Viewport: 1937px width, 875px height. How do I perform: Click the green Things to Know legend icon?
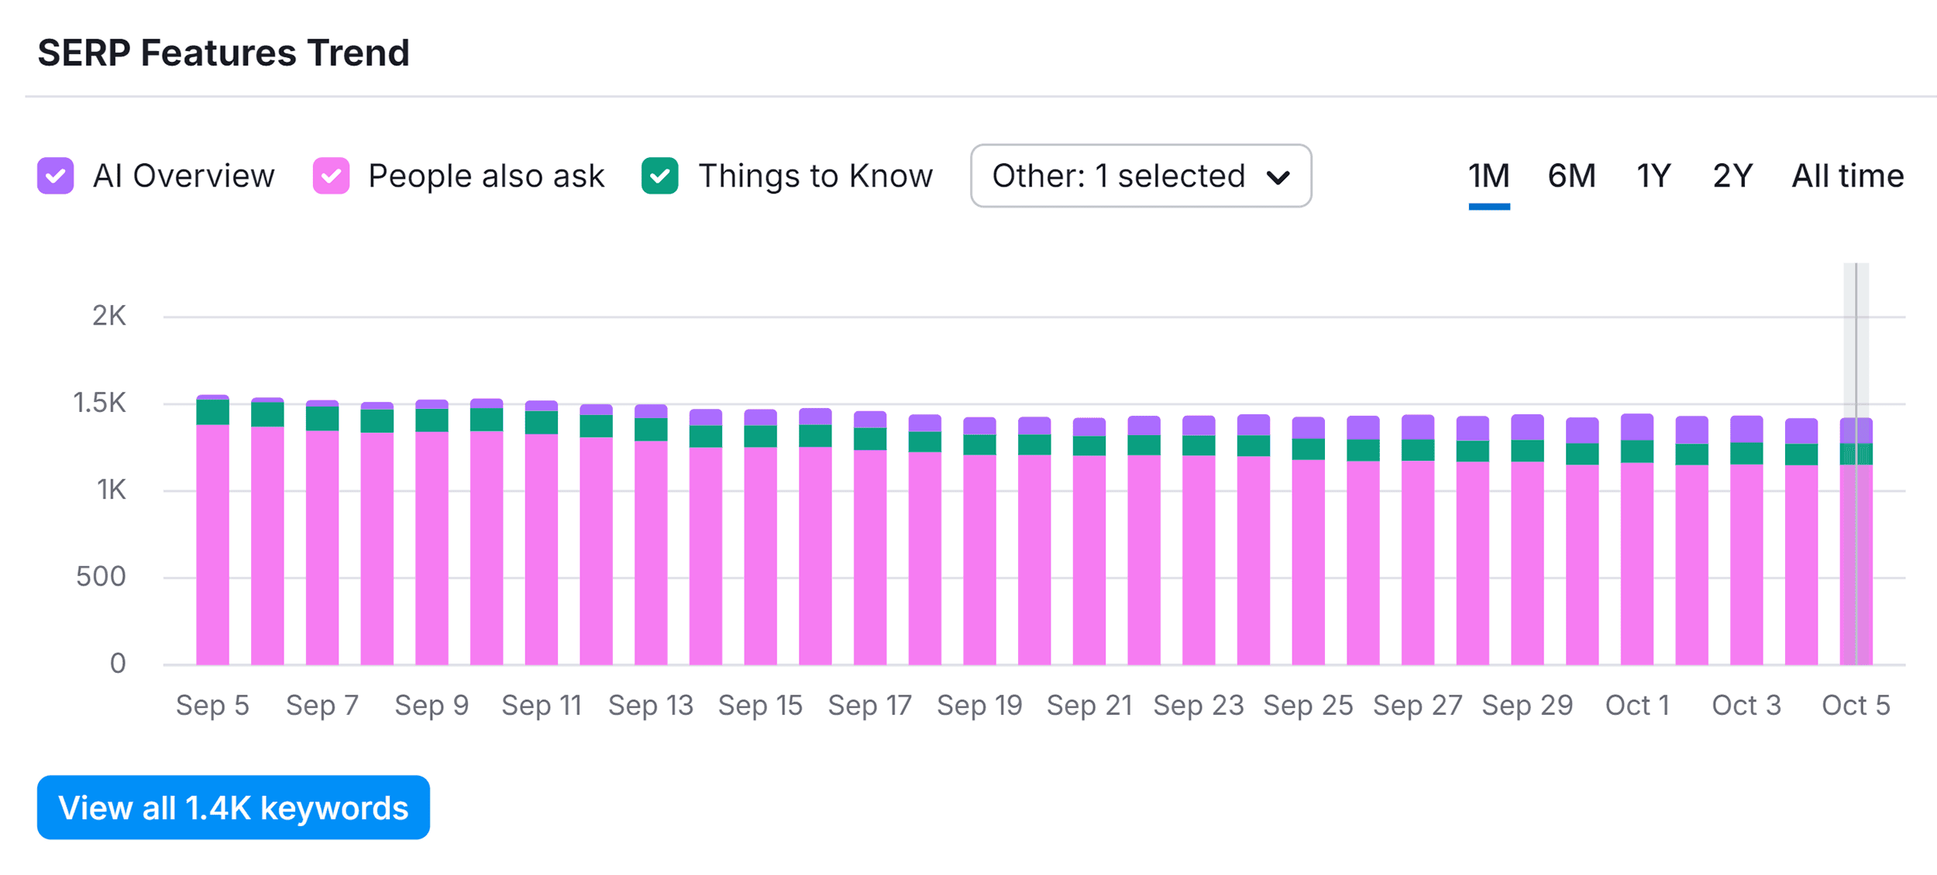pos(660,176)
